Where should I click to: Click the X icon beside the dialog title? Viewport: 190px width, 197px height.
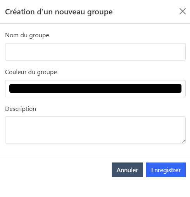(x=183, y=11)
